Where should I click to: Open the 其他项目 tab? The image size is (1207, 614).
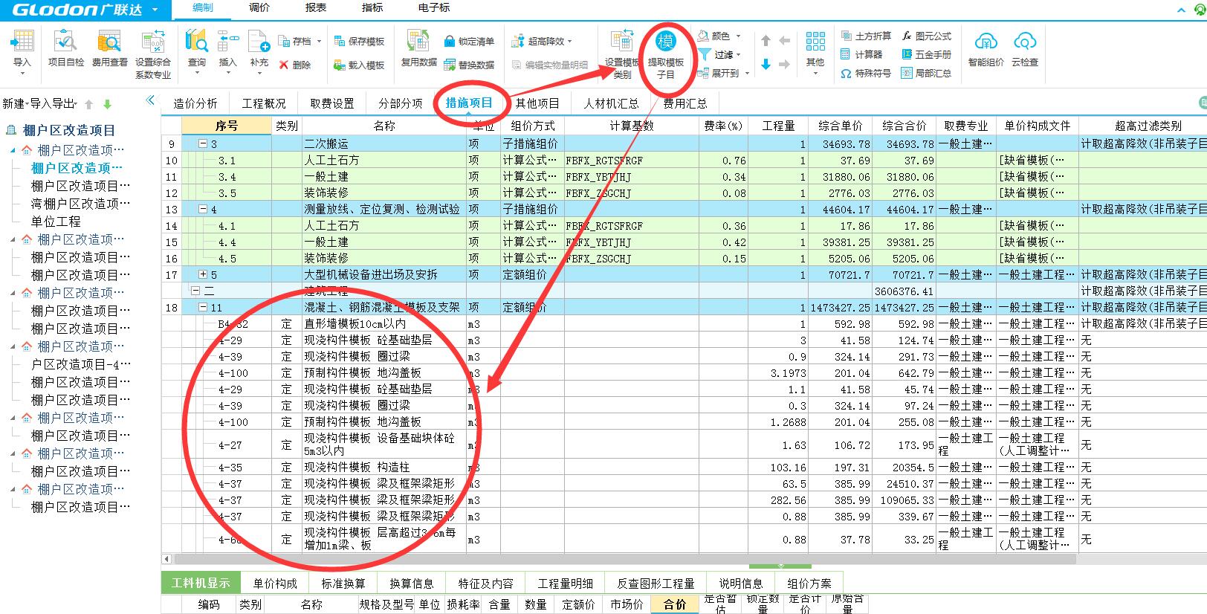click(537, 103)
